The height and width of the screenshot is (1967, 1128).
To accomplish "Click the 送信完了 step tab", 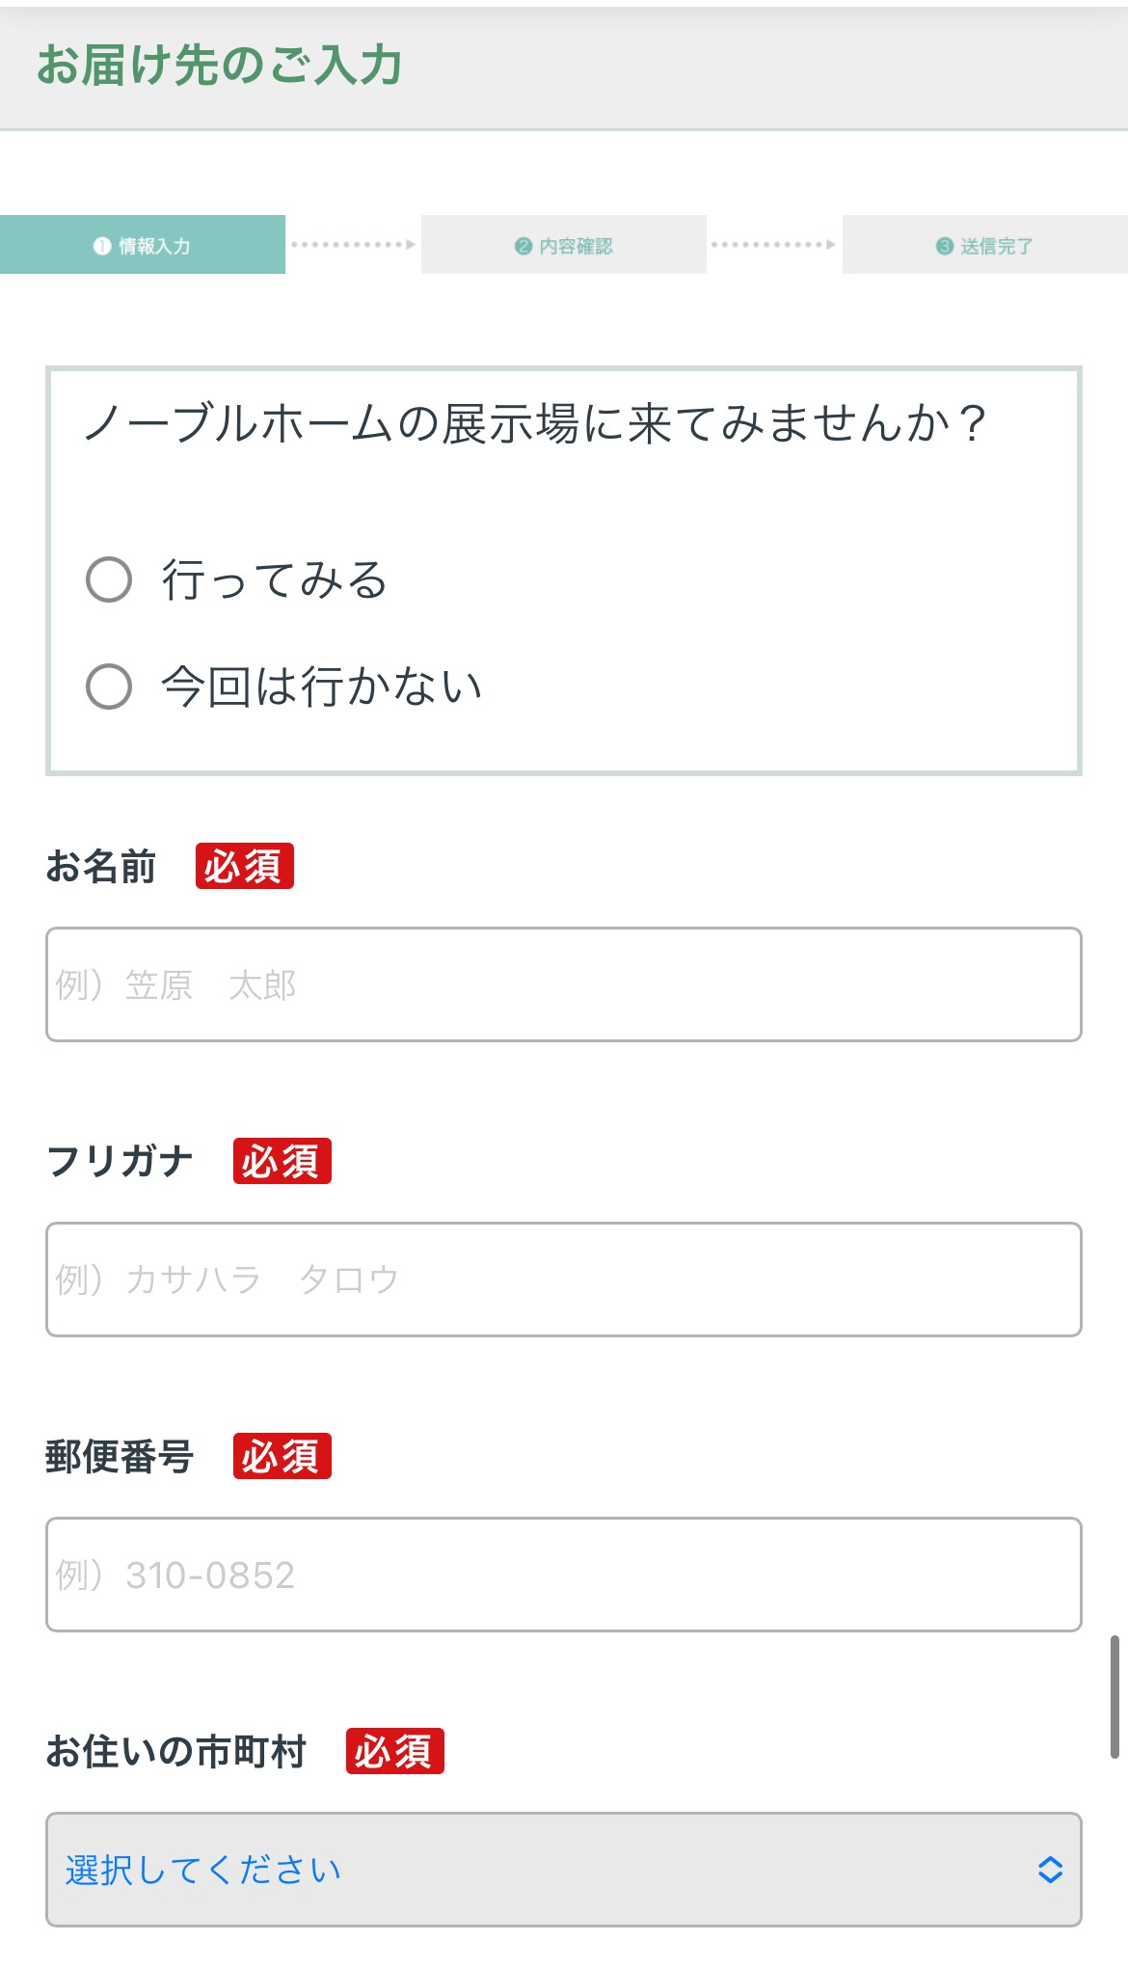I will coord(984,245).
